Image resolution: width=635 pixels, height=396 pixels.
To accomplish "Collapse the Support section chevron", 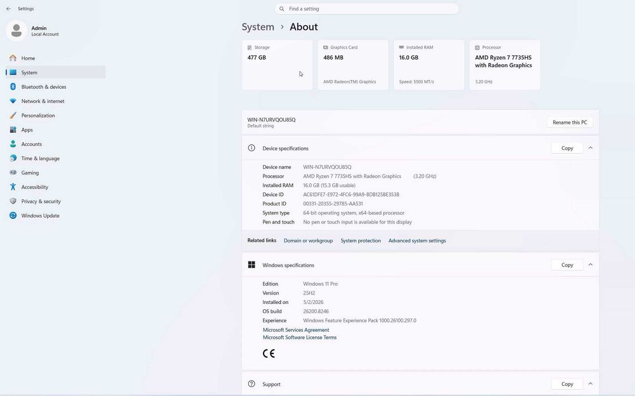I will [x=591, y=383].
